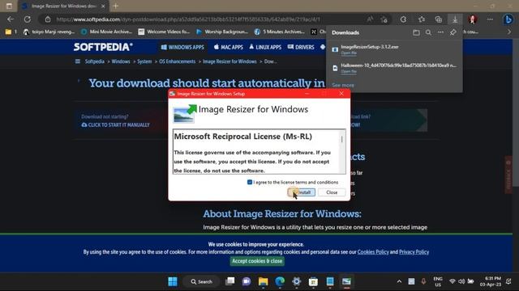
Task: Search downloads via magnifier icon
Action: pyautogui.click(x=428, y=32)
